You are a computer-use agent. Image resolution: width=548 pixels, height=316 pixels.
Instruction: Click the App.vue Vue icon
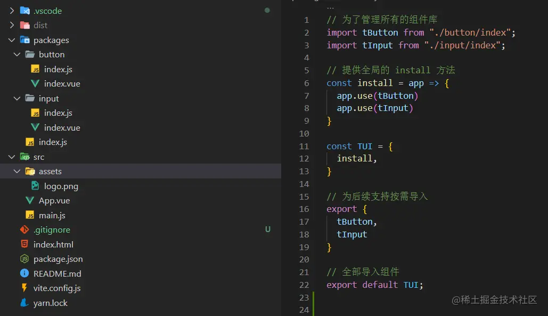pyautogui.click(x=30, y=200)
